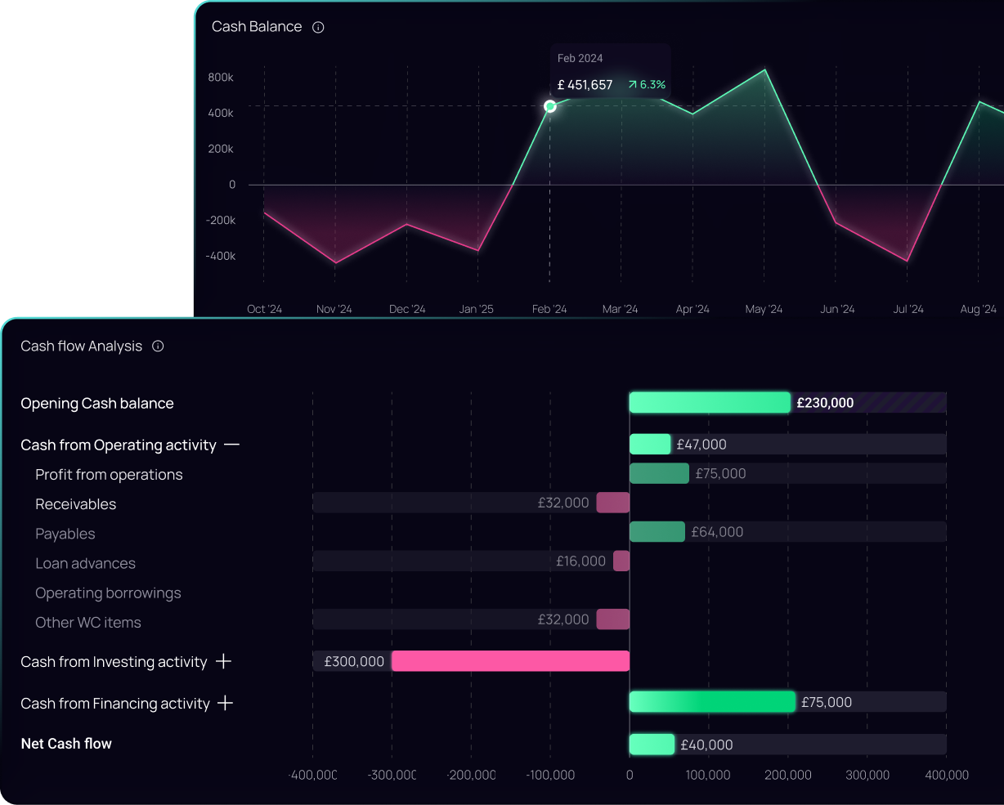
Task: Collapse Cash from Operating activity section
Action: pos(231,445)
